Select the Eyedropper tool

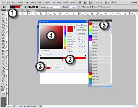pyautogui.click(x=3, y=31)
